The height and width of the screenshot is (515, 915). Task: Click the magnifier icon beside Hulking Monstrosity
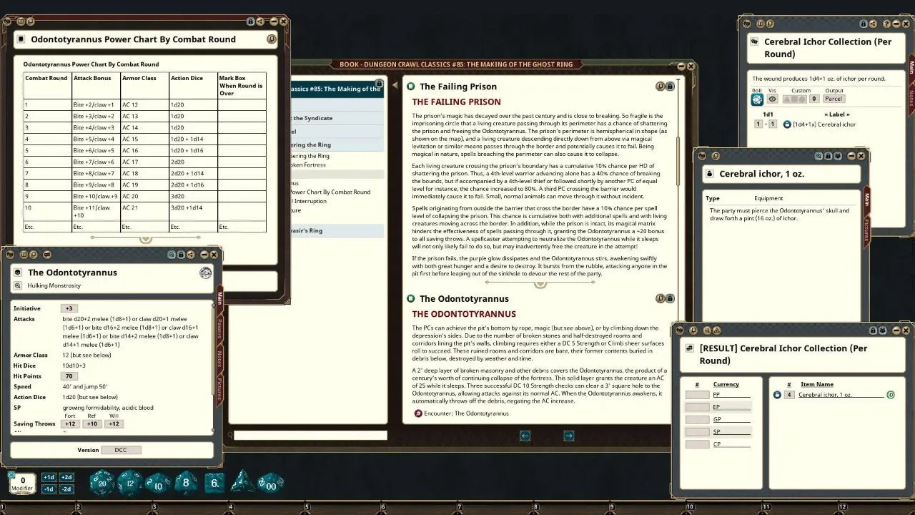19,285
